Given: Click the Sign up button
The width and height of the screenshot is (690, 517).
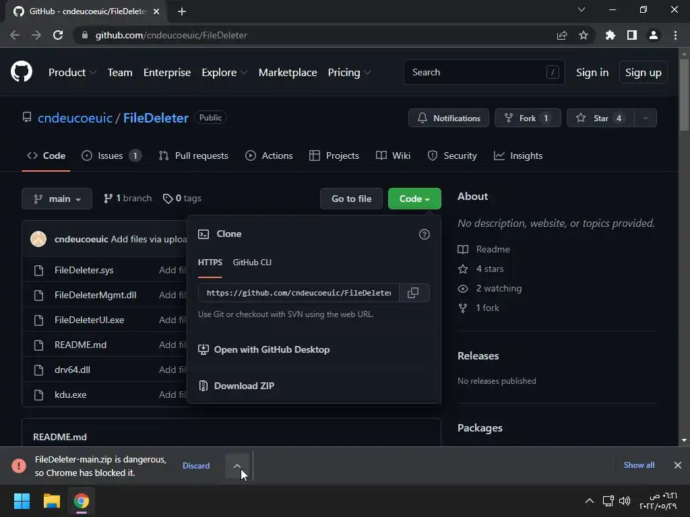Looking at the screenshot, I should click(x=644, y=73).
